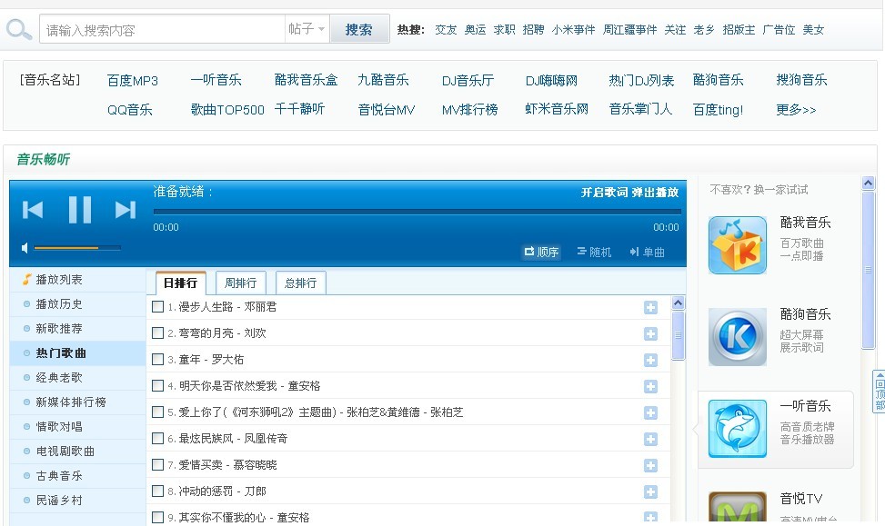Click 开启歌词 to show lyrics

pyautogui.click(x=604, y=193)
